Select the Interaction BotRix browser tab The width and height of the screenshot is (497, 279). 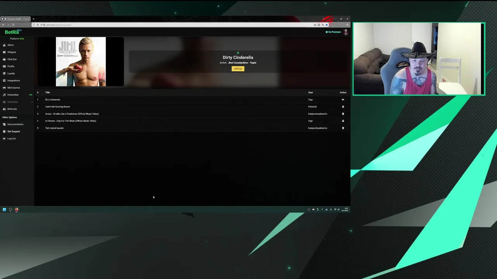coord(15,19)
